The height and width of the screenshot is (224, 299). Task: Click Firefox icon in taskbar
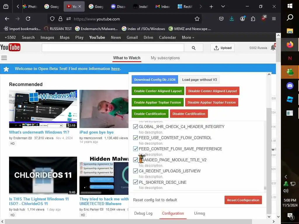point(290,45)
